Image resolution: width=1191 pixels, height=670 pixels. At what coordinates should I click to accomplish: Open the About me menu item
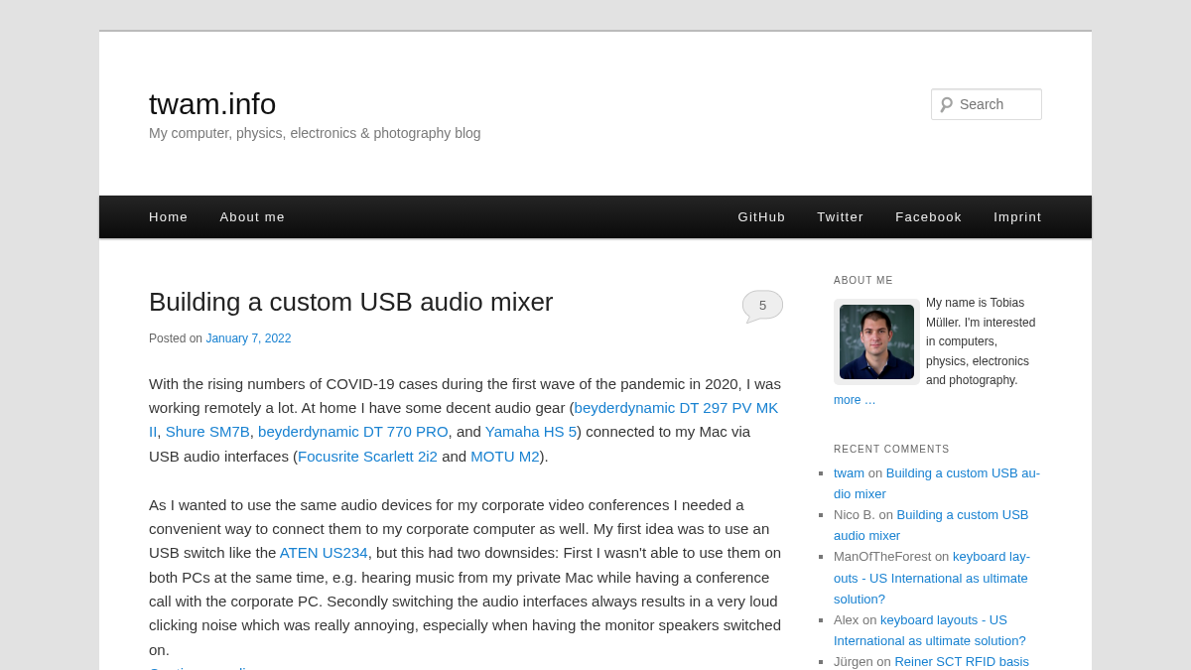coord(252,217)
